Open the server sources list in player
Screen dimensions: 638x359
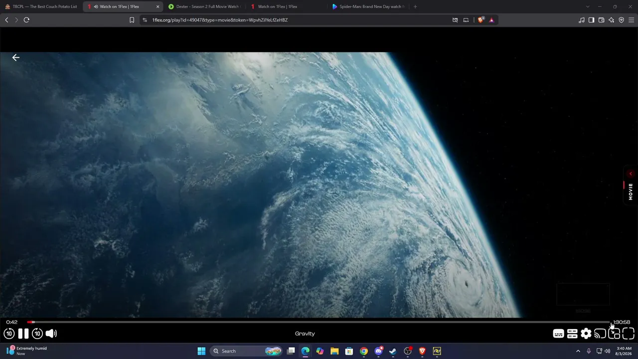(572, 334)
